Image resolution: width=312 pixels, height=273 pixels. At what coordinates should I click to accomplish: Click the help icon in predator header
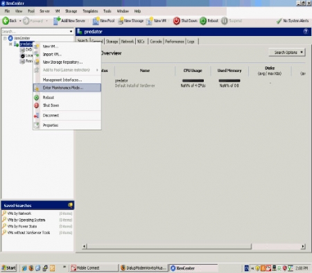(x=306, y=32)
